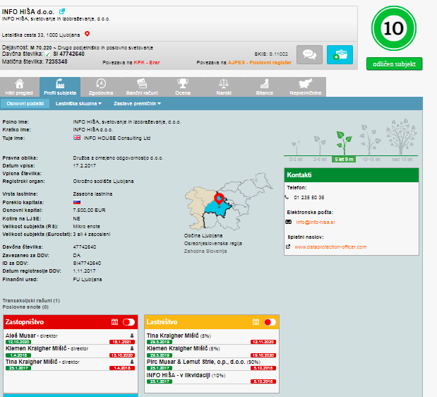Open calendar icon in Lastništvo header
This screenshot has height=397, width=437.
coord(256,322)
